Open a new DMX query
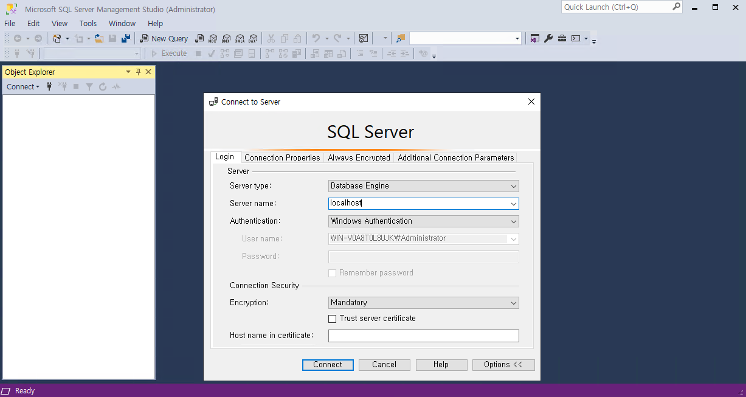The image size is (746, 397). 226,38
